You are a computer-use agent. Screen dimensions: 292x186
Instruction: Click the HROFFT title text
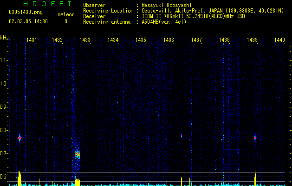click(48, 4)
